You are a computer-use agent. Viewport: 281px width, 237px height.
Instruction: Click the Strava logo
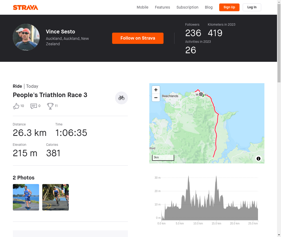tap(25, 7)
